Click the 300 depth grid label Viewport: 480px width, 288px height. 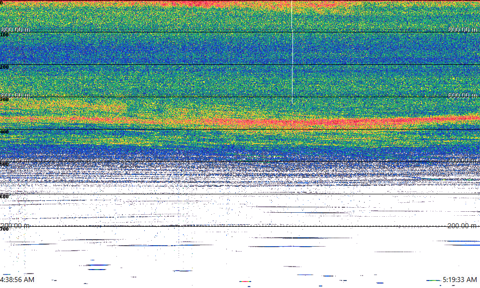pyautogui.click(x=4, y=99)
